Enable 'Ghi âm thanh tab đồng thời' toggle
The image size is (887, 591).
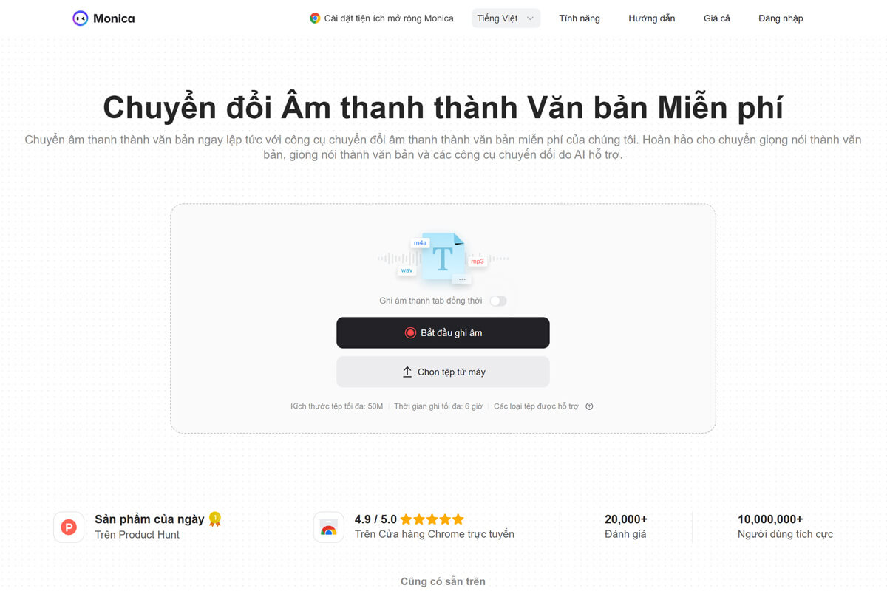point(498,301)
